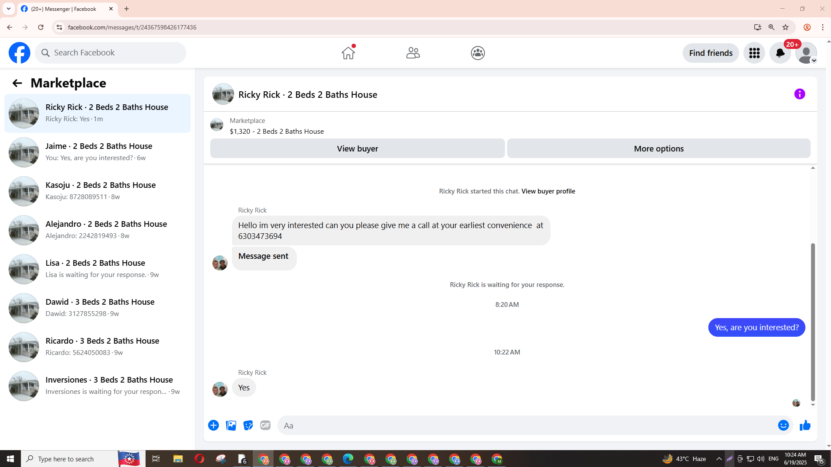Viewport: 831px width, 467px height.
Task: Open the volume control in system tray
Action: click(761, 459)
